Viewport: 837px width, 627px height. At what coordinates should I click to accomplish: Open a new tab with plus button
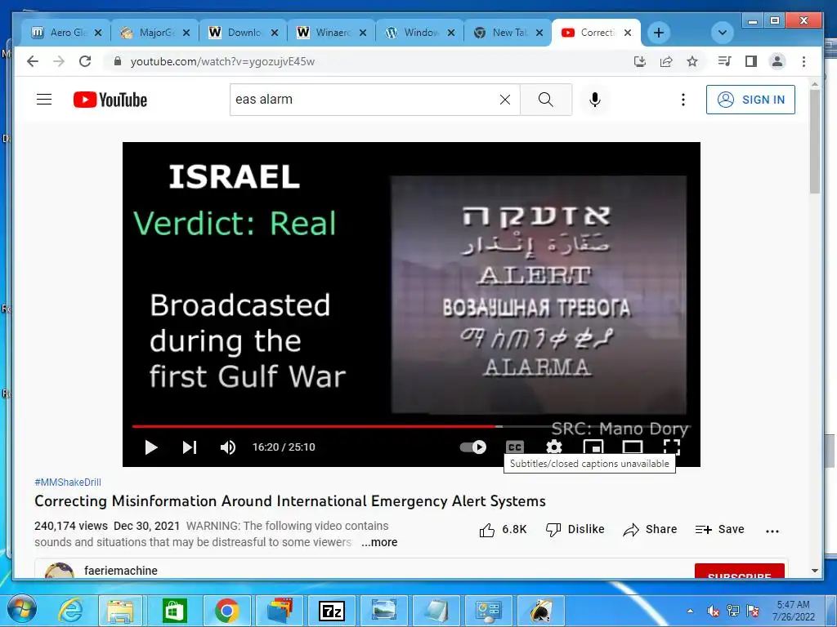coord(659,33)
